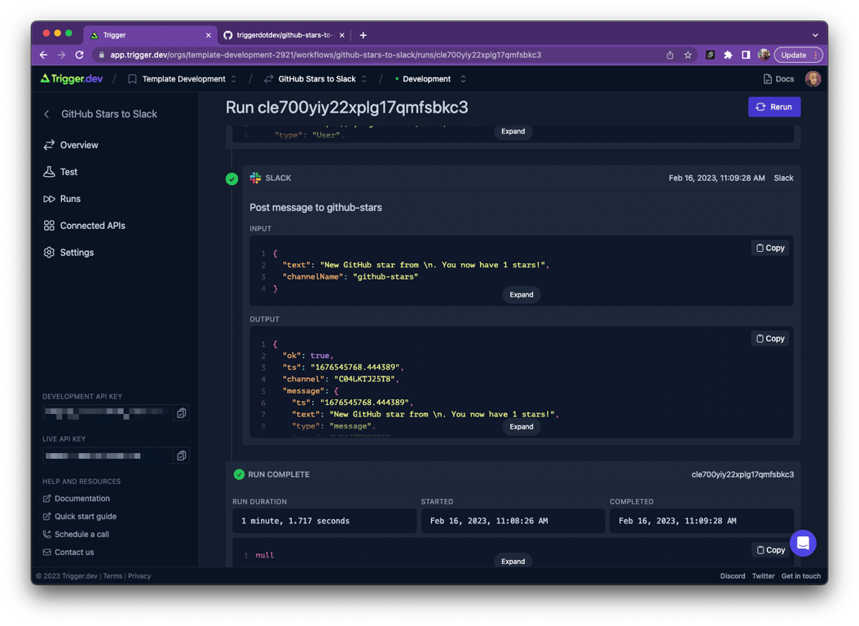This screenshot has height=626, width=859.
Task: Switch to the triggerdotdev GitHub tab
Action: 284,35
